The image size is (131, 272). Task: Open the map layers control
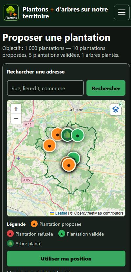click(116, 110)
